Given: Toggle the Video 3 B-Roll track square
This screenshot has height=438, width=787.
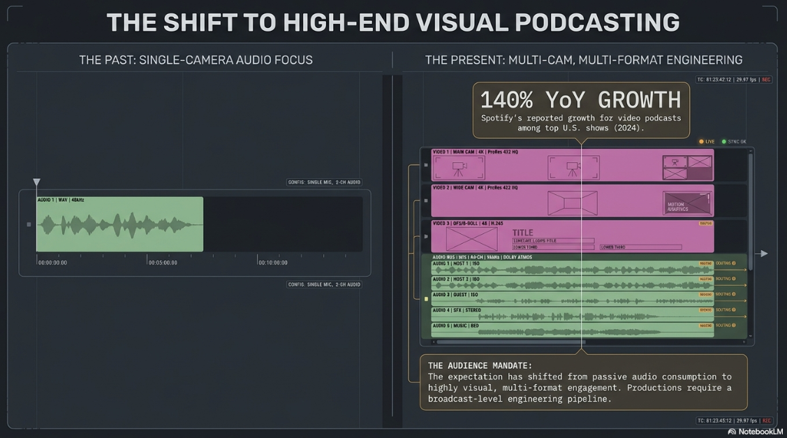Looking at the screenshot, I should 426,236.
